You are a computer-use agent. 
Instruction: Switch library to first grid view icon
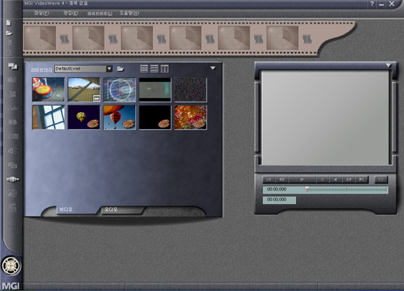tap(144, 69)
